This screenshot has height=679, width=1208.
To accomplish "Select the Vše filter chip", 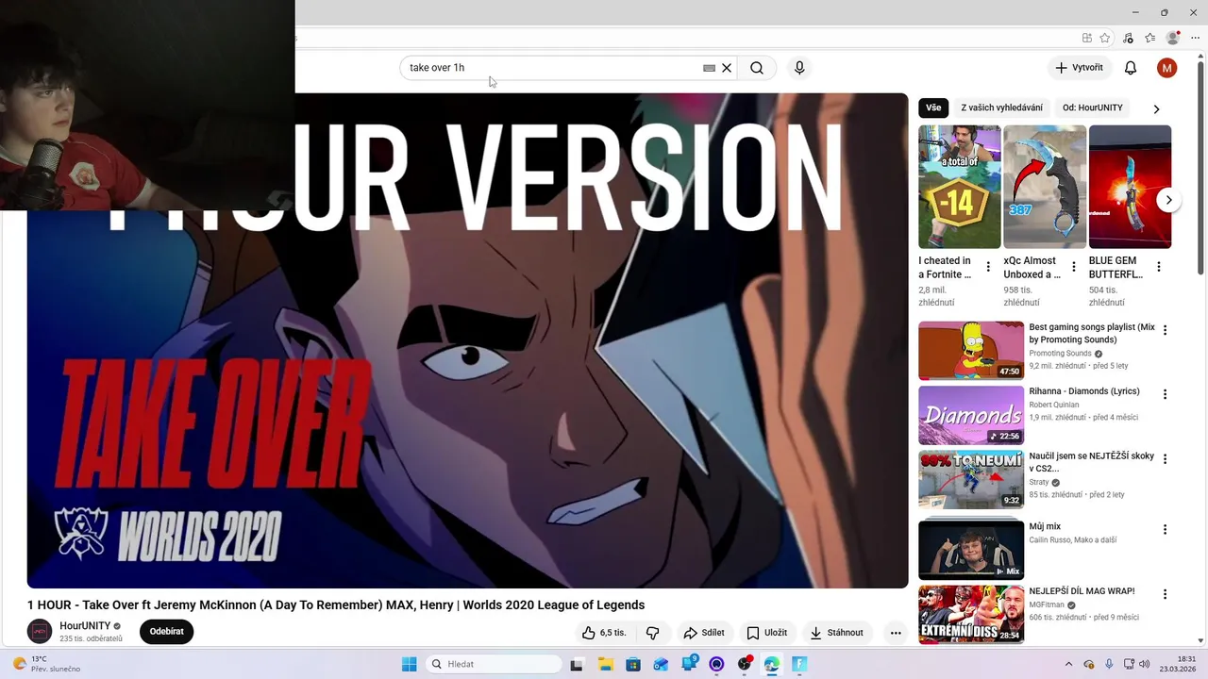I will pos(933,108).
